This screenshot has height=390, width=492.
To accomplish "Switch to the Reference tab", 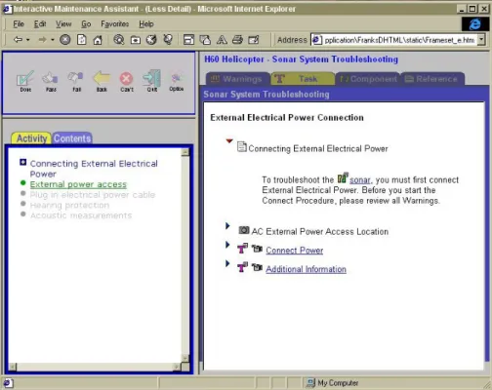I will (x=432, y=79).
